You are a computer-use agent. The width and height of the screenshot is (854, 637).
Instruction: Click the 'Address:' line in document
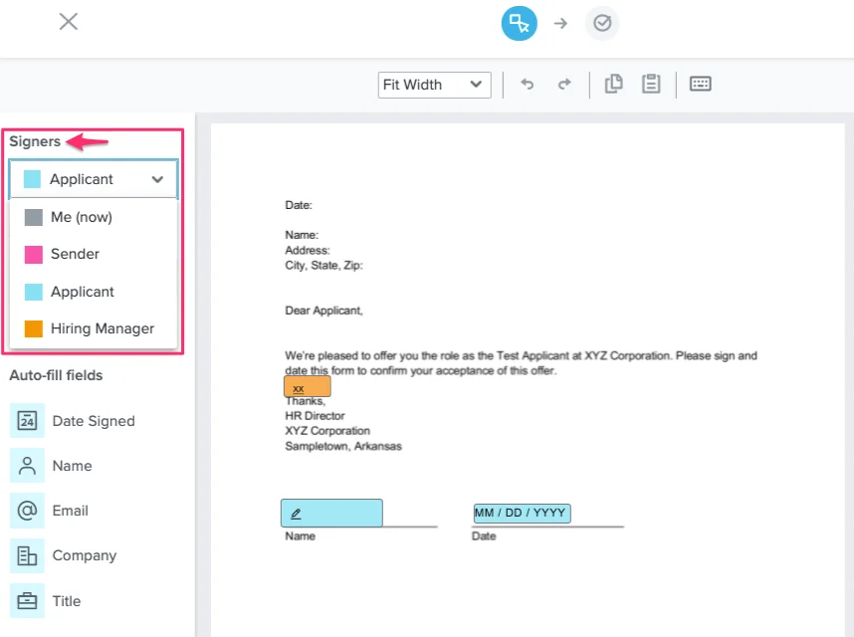(308, 251)
